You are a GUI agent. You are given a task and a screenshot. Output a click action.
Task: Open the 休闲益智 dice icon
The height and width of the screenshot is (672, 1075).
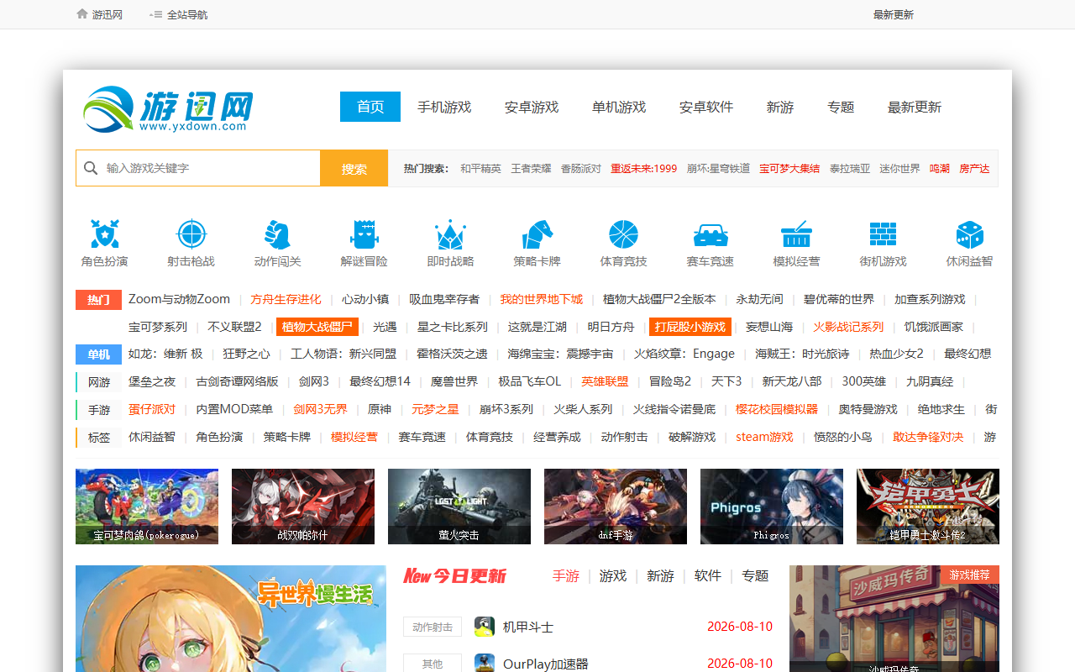pyautogui.click(x=969, y=234)
